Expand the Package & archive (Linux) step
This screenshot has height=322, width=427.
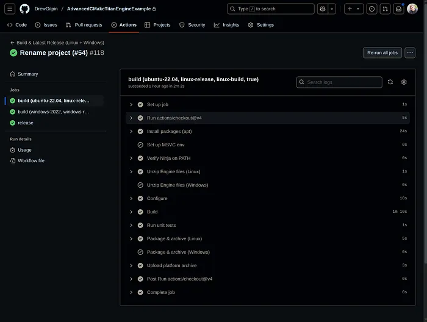pyautogui.click(x=268, y=238)
